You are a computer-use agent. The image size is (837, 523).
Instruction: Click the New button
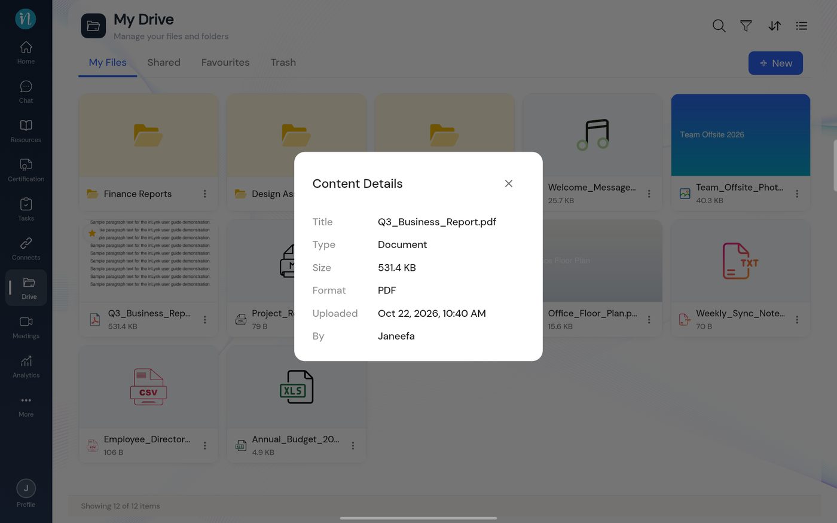[x=775, y=63]
